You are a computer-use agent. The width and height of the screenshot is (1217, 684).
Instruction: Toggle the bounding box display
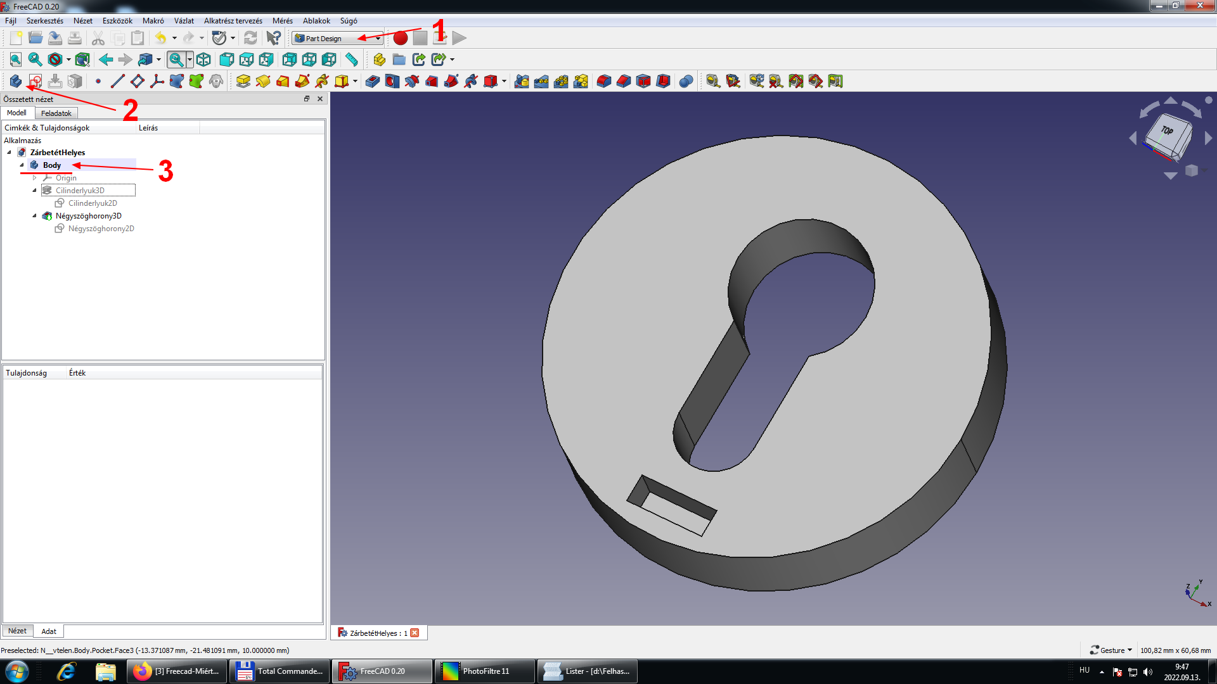click(x=82, y=60)
